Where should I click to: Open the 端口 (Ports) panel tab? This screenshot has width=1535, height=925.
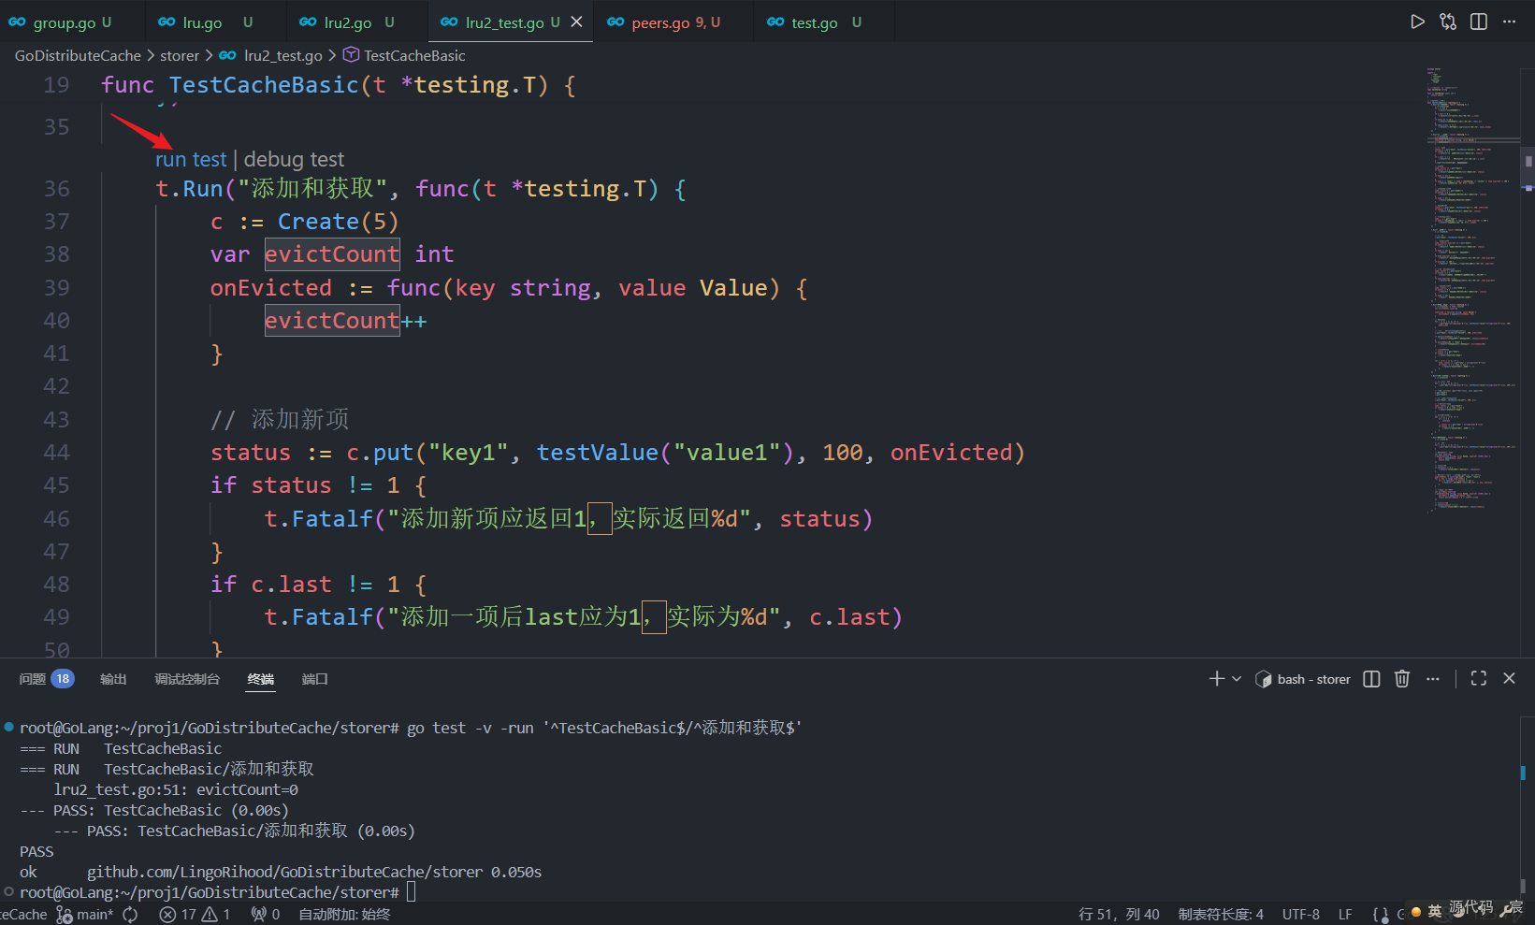(315, 679)
